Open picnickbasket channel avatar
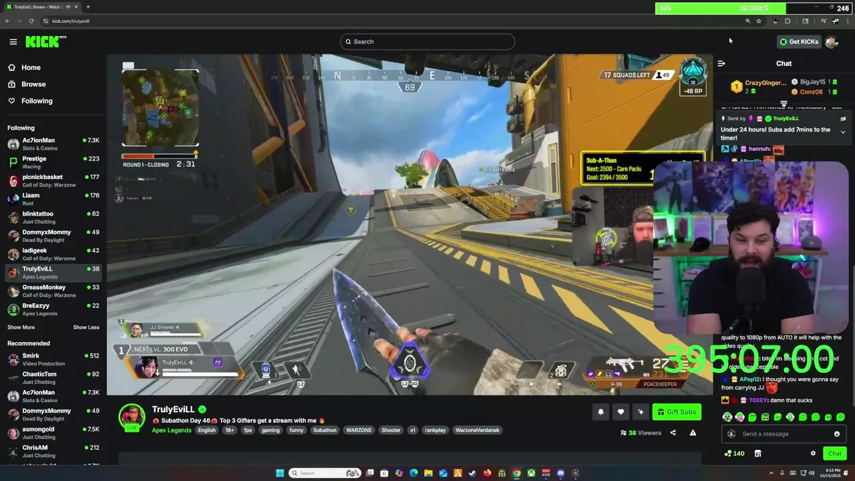 point(13,181)
